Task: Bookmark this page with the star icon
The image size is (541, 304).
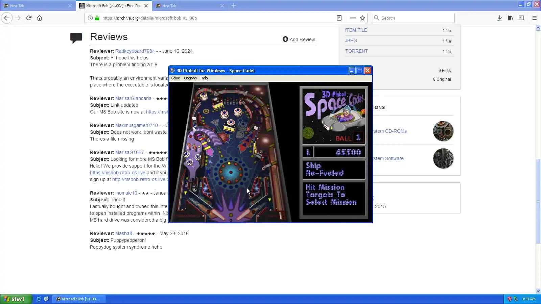Action: tap(362, 18)
